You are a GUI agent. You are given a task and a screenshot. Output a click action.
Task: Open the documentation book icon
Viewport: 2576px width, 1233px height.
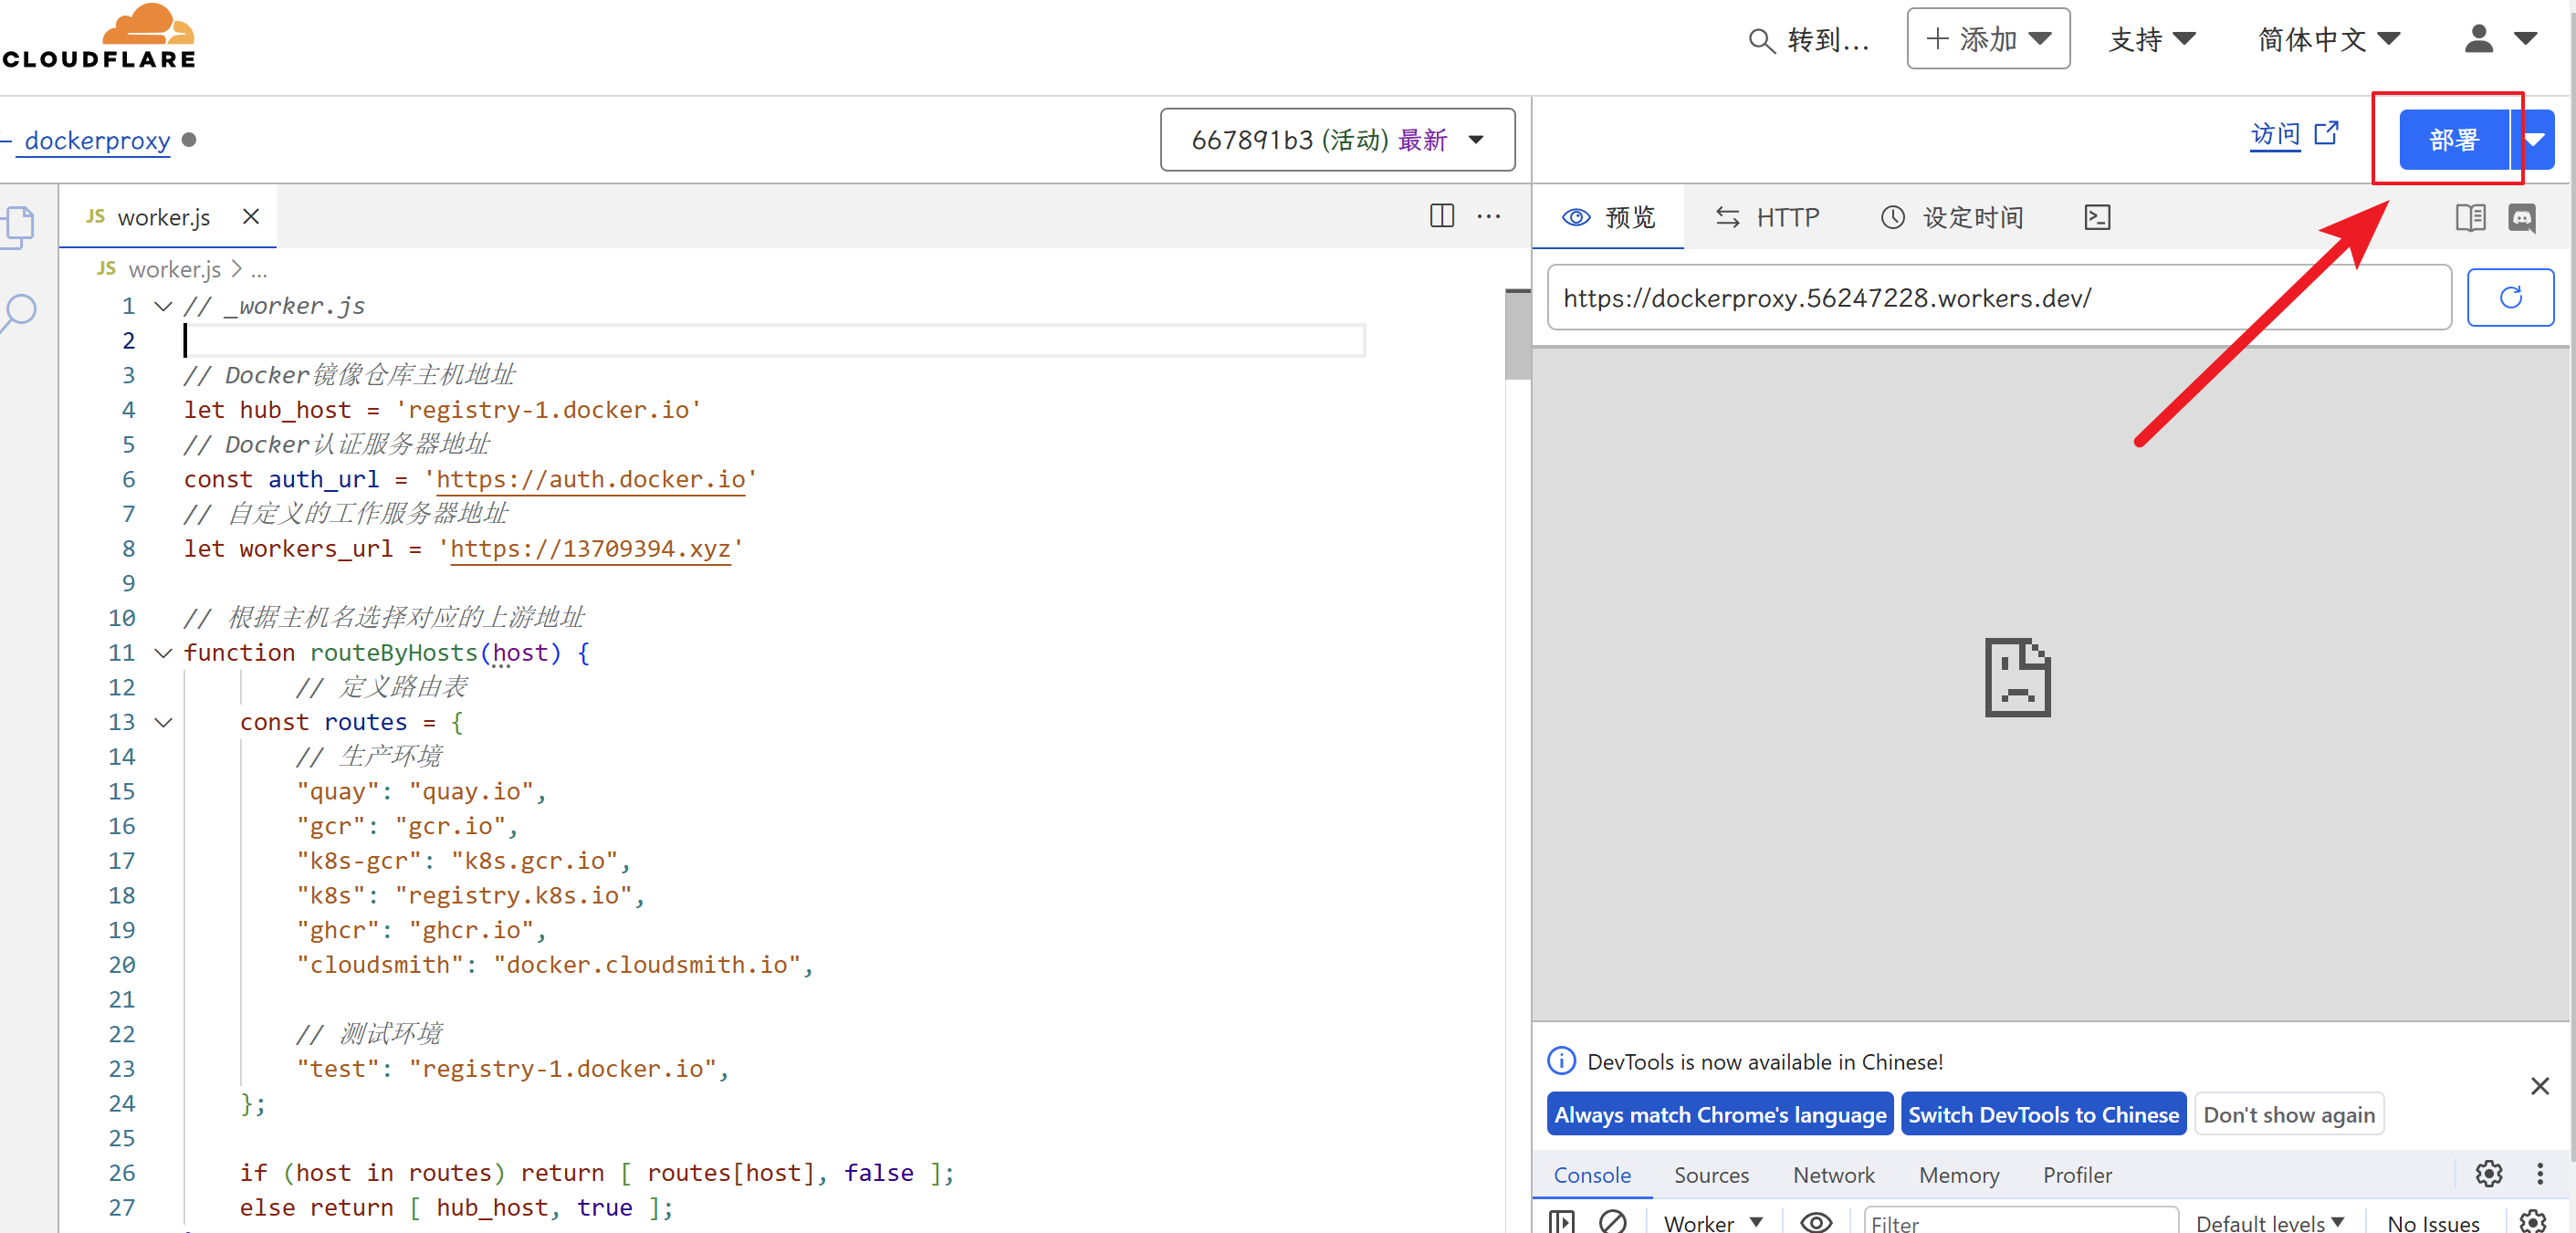click(2470, 217)
